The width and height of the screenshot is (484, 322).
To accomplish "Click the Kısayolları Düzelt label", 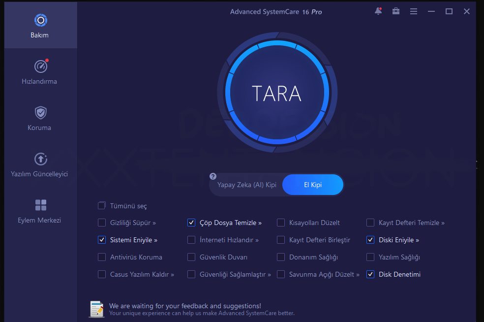I will click(x=314, y=223).
